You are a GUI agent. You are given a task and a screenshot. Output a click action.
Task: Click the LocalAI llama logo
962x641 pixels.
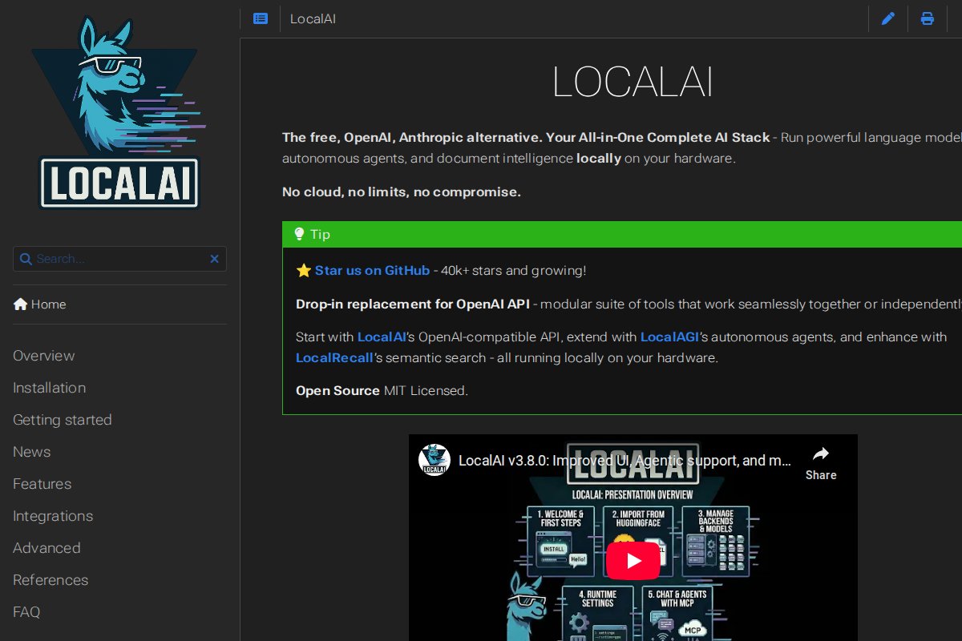coord(119,114)
